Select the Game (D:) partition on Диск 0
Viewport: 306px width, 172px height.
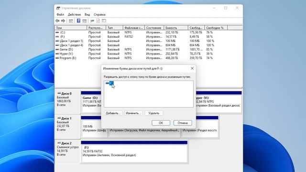91,102
